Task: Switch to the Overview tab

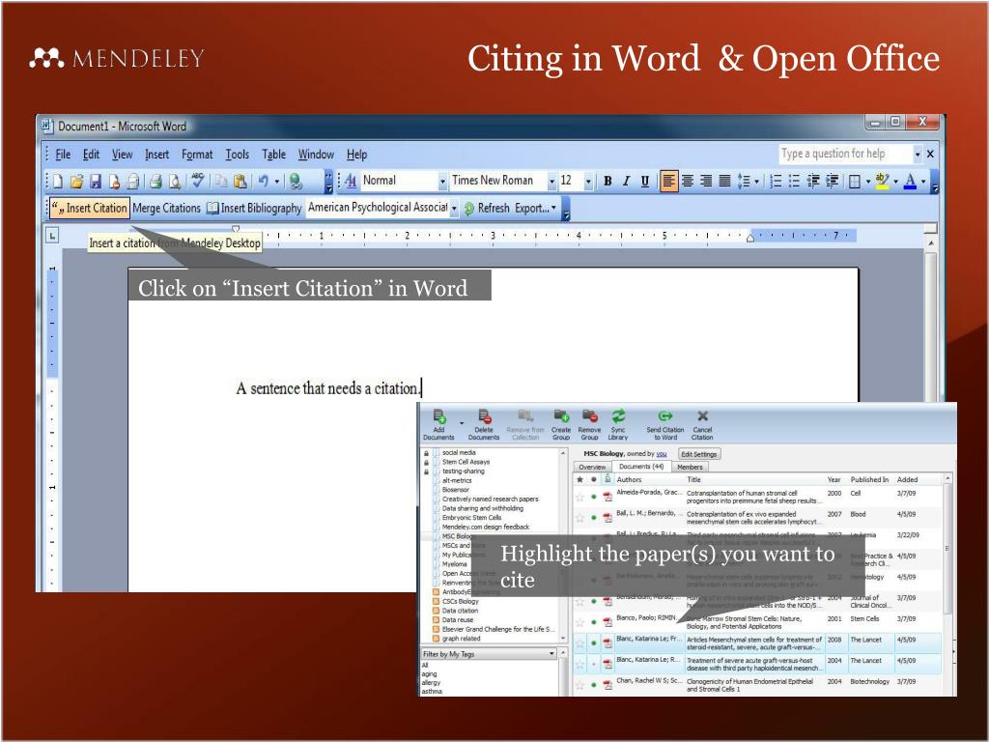Action: pyautogui.click(x=592, y=467)
